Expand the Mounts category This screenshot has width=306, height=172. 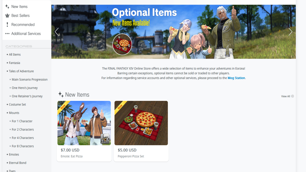click(14, 113)
